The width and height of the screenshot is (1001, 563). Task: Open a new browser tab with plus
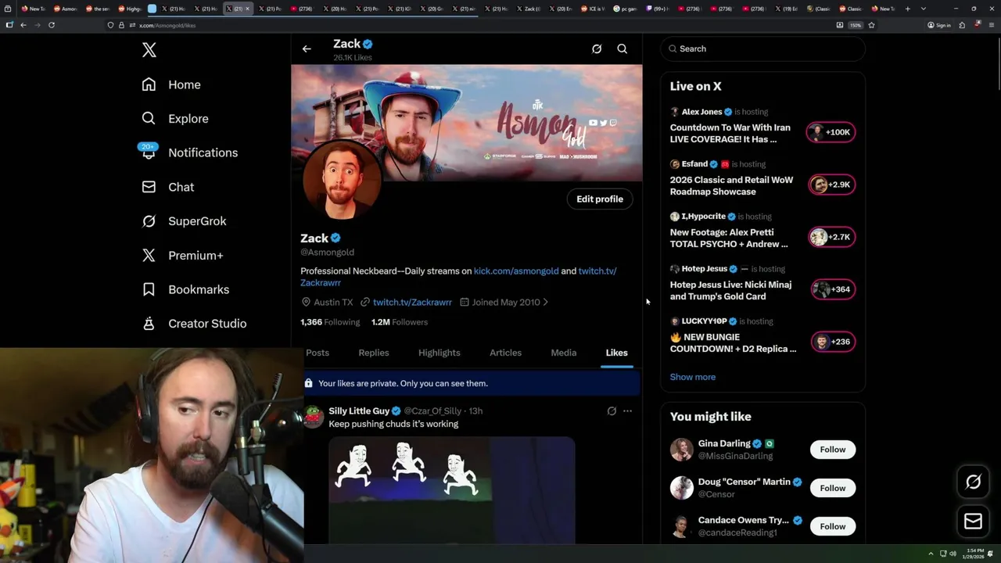click(x=907, y=9)
